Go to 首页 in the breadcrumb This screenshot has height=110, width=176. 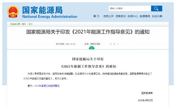pyautogui.click(x=24, y=24)
